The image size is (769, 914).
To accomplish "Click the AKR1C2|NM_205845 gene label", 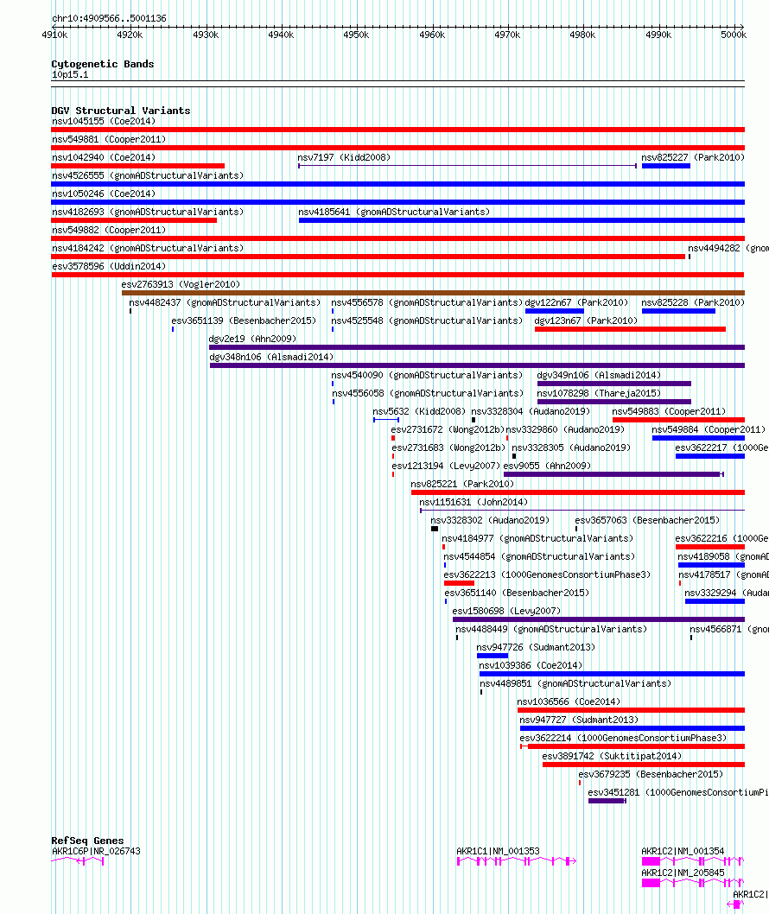I will pos(683,873).
